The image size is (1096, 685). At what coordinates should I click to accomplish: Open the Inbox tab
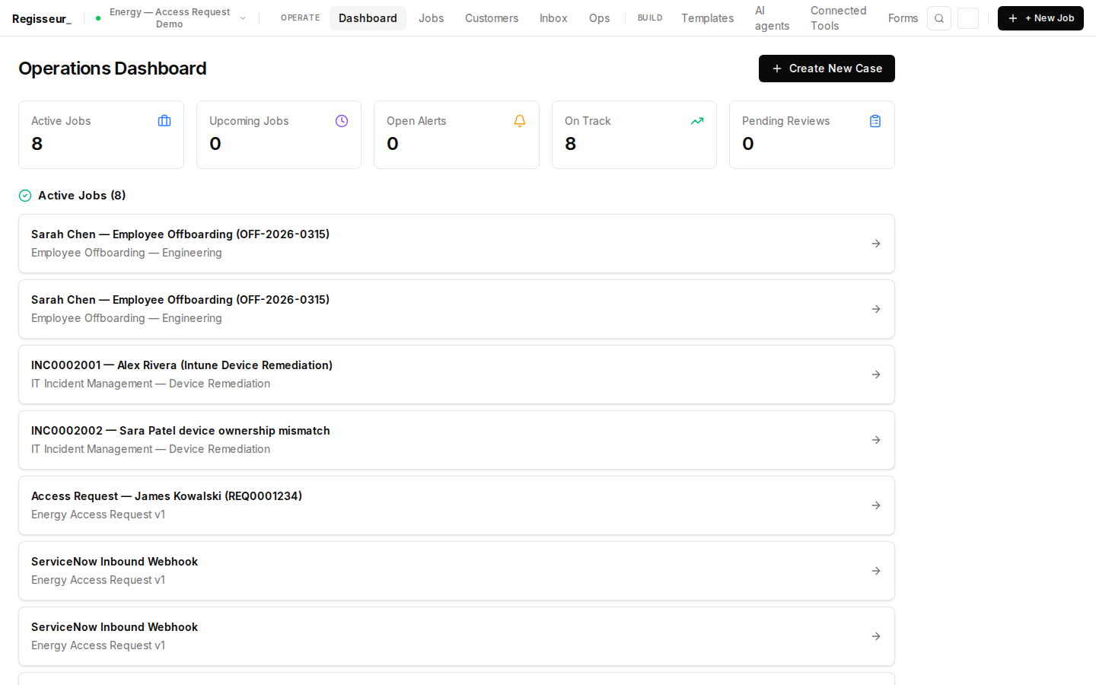pos(553,18)
